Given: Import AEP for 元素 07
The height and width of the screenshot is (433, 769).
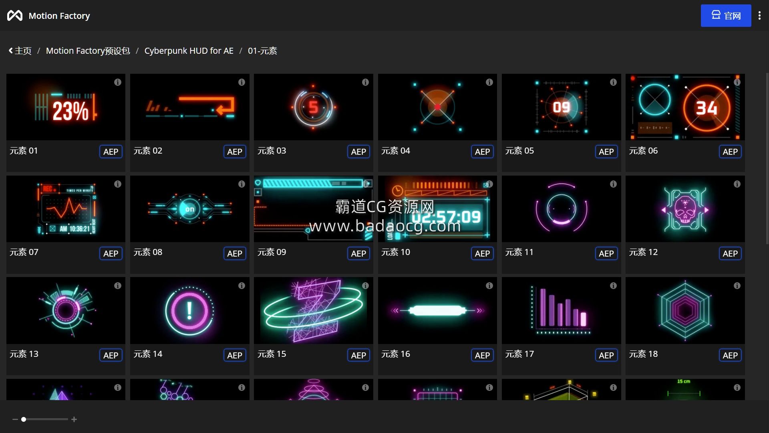Looking at the screenshot, I should point(111,253).
